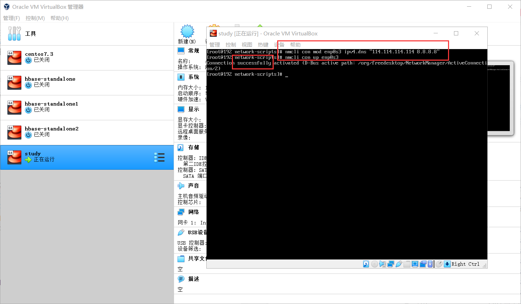521x304 pixels.
Task: Open the study VM options list menu
Action: pyautogui.click(x=160, y=157)
